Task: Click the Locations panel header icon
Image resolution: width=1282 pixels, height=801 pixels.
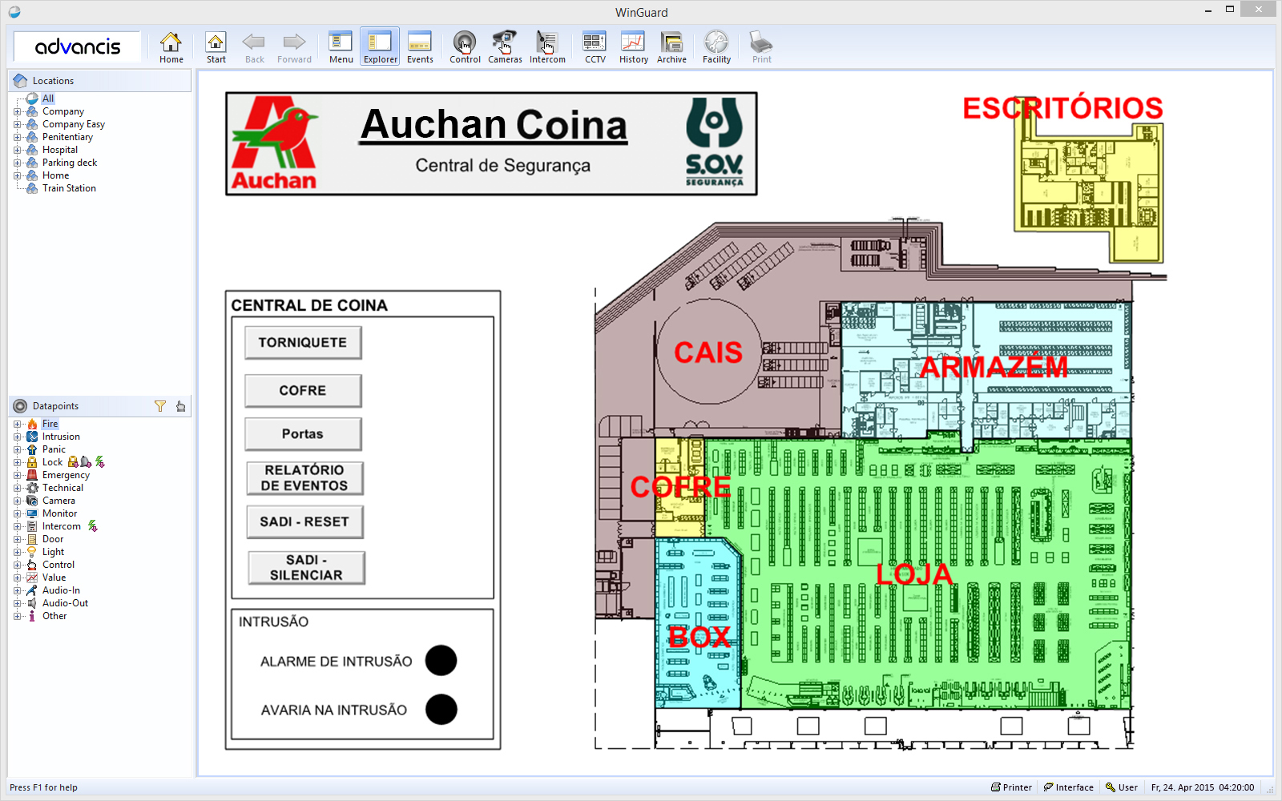Action: 20,81
